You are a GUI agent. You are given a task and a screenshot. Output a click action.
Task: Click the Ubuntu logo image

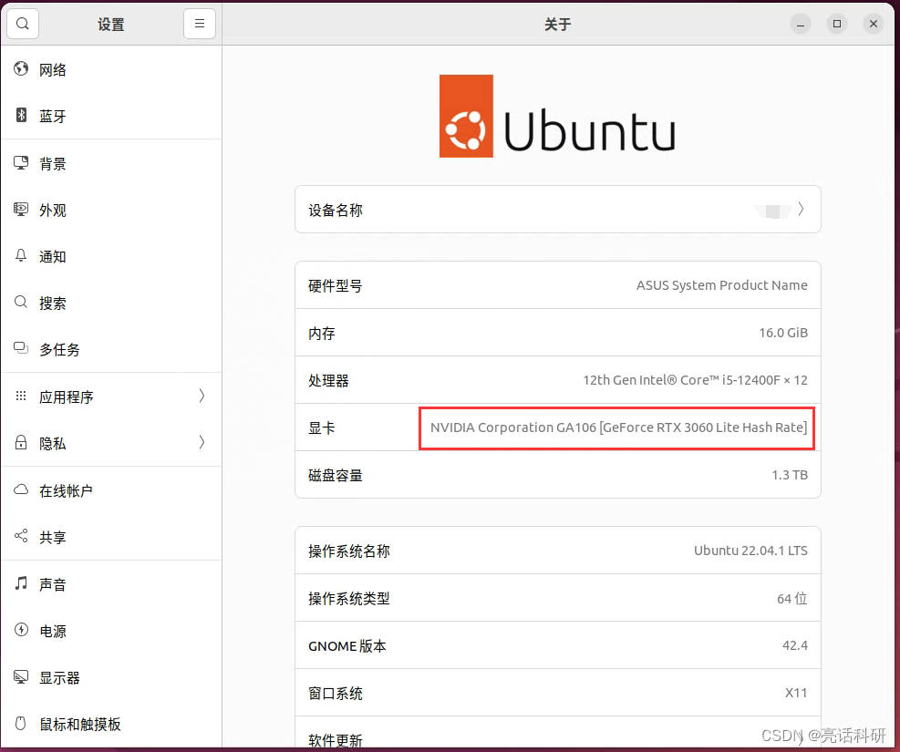(557, 116)
